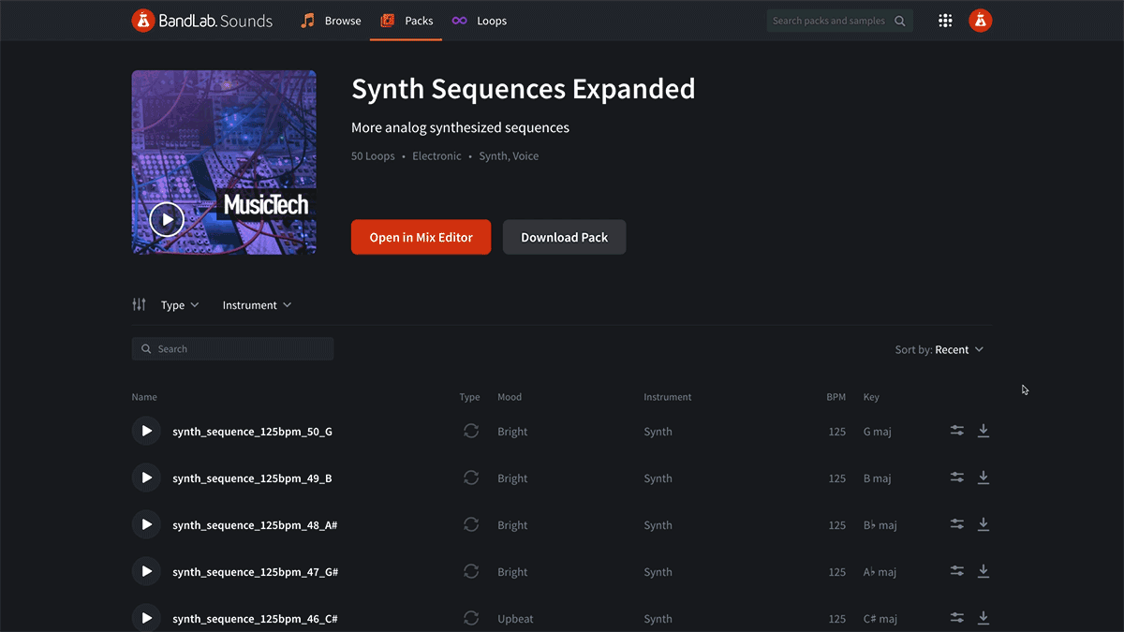
Task: Click the loop type icon for synth_sequence_125bpm_49_B
Action: pyautogui.click(x=471, y=478)
